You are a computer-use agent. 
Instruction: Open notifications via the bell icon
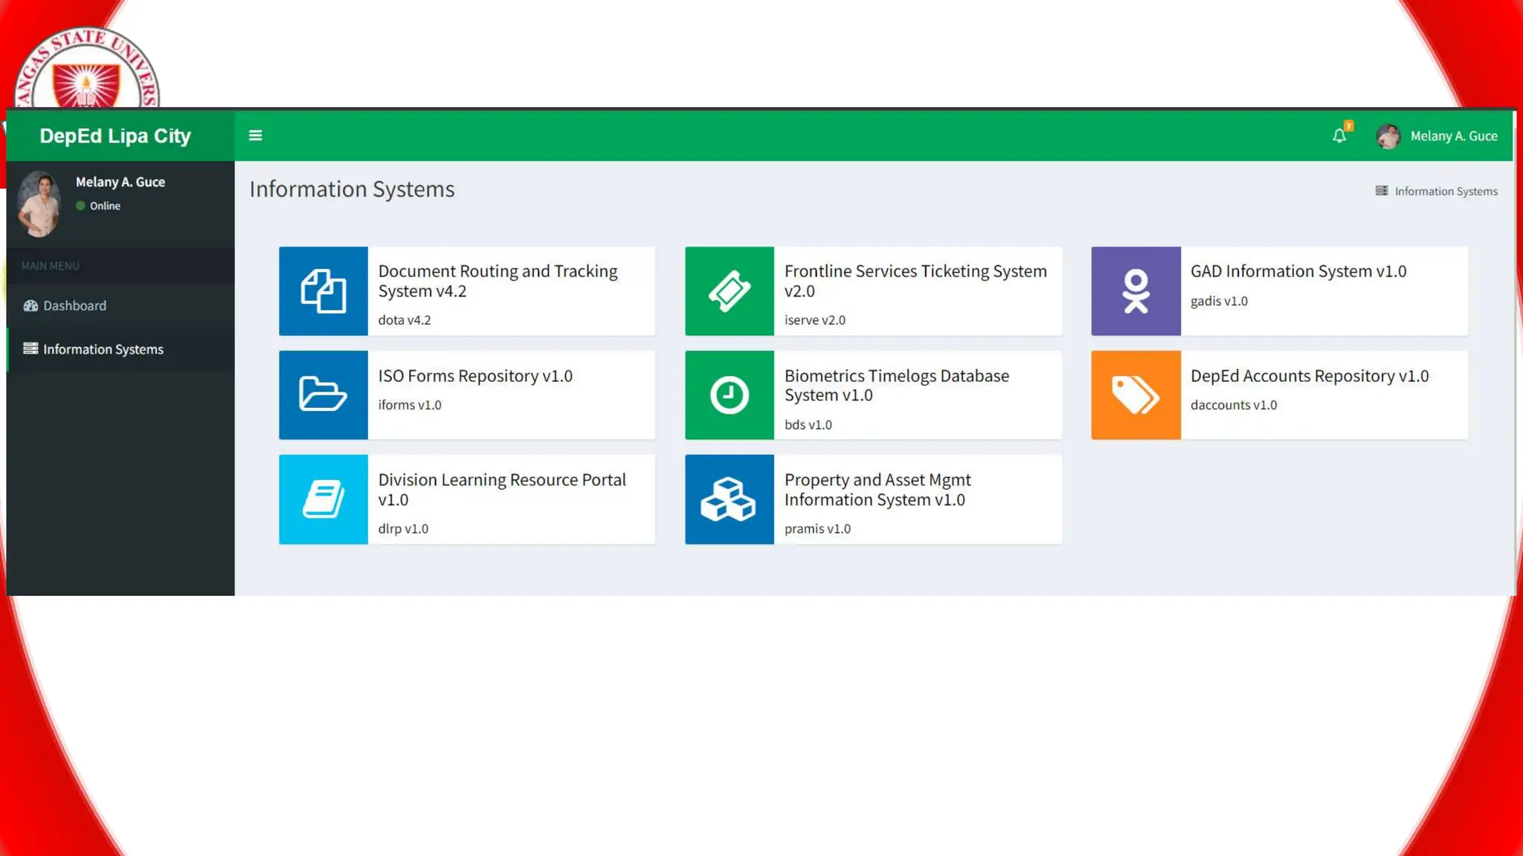point(1339,135)
